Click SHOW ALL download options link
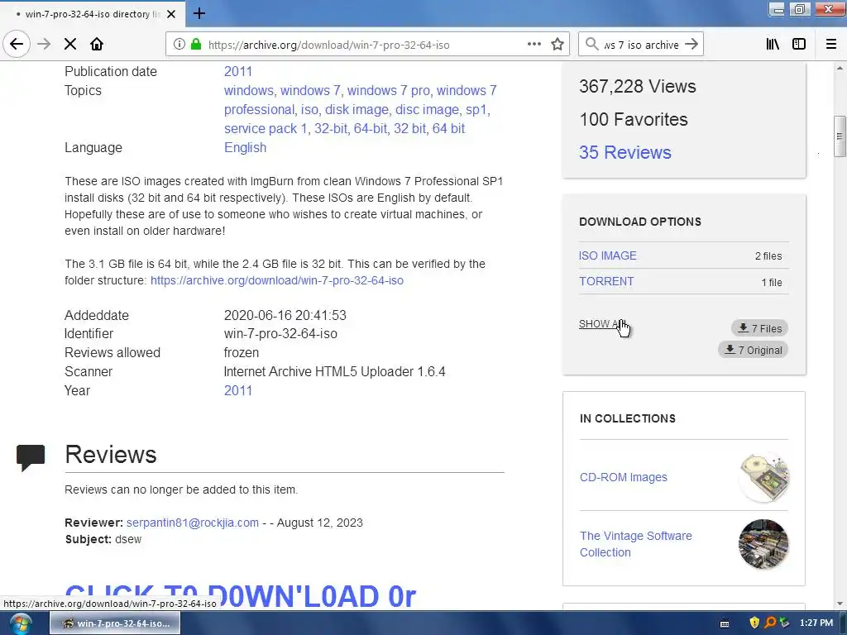 pos(602,324)
